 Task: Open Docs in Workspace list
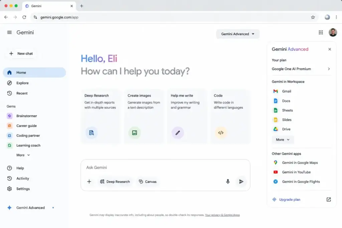282,101
